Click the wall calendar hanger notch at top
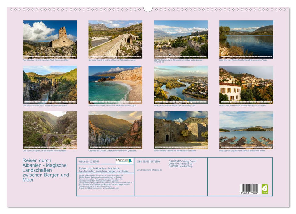The width and height of the screenshot is (296, 214). (x=148, y=9)
